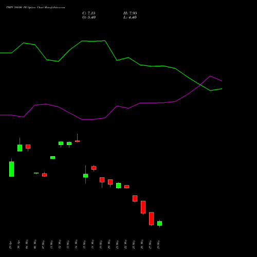Click the tall green candlestick above 29 Apr
The width and height of the screenshot is (257, 257).
tap(12, 169)
